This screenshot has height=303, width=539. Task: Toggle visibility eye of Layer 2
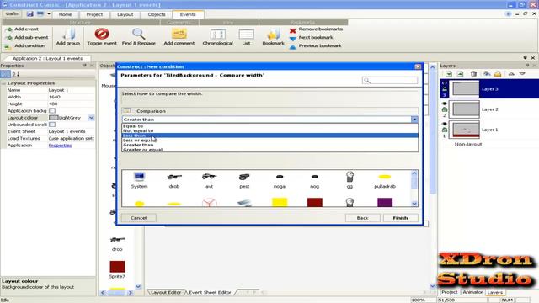[x=444, y=104]
